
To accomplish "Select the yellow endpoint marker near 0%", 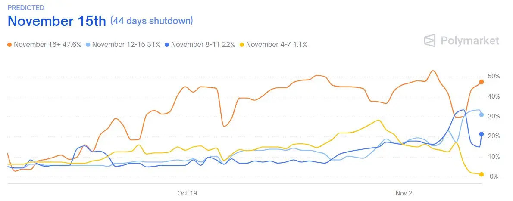I will pos(482,174).
